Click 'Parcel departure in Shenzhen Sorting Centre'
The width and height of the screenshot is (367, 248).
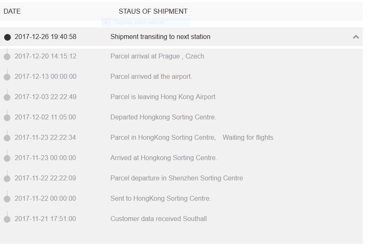[176, 178]
